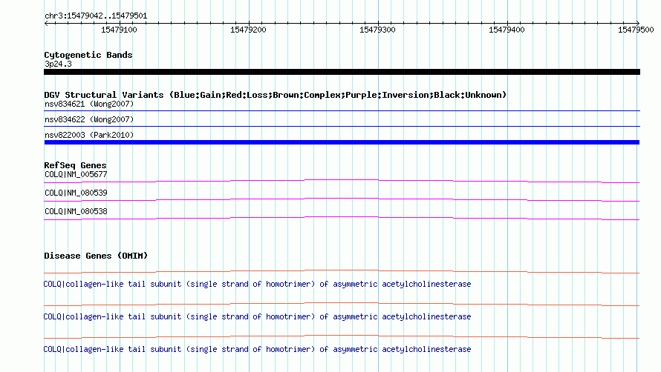The image size is (661, 372).
Task: Open variant nsv822003 (Park2010) label
Action: point(89,135)
